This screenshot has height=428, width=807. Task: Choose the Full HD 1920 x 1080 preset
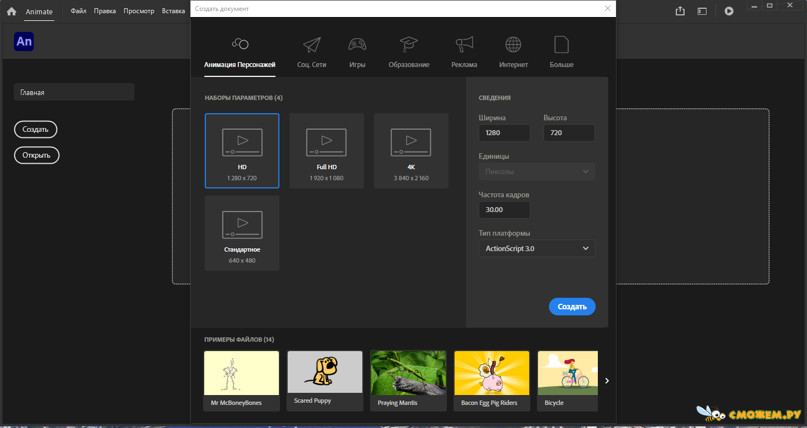pos(327,151)
